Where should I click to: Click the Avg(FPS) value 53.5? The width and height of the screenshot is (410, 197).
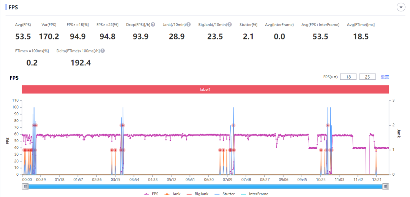[x=23, y=37]
